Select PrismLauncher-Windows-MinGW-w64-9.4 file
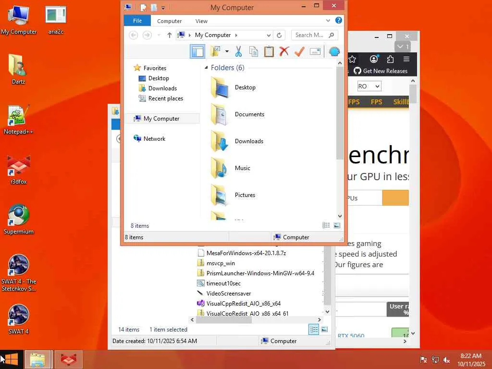The width and height of the screenshot is (492, 369). point(260,273)
